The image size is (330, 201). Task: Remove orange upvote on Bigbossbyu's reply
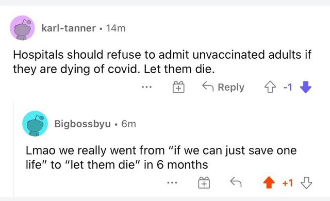269,182
